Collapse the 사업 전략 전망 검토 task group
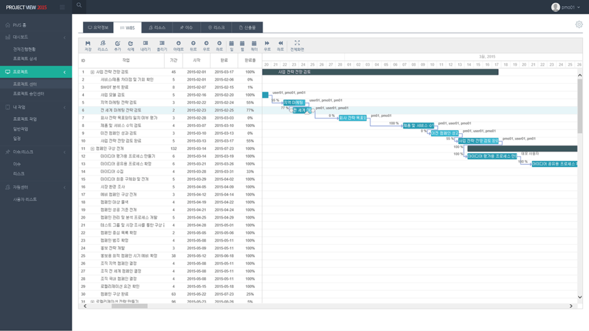 coord(92,72)
